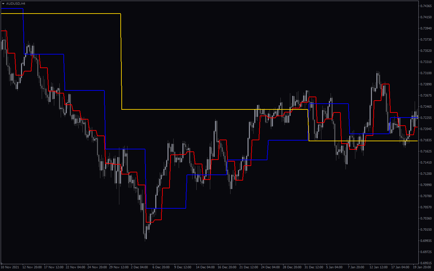
Task: Click the 0.71410 price label
Action: point(426,163)
